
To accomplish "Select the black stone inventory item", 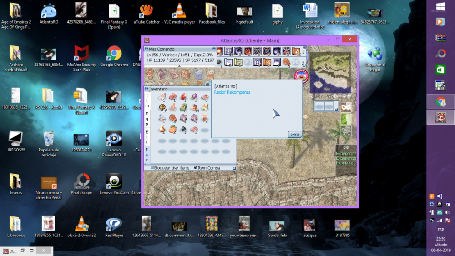I will (183, 129).
